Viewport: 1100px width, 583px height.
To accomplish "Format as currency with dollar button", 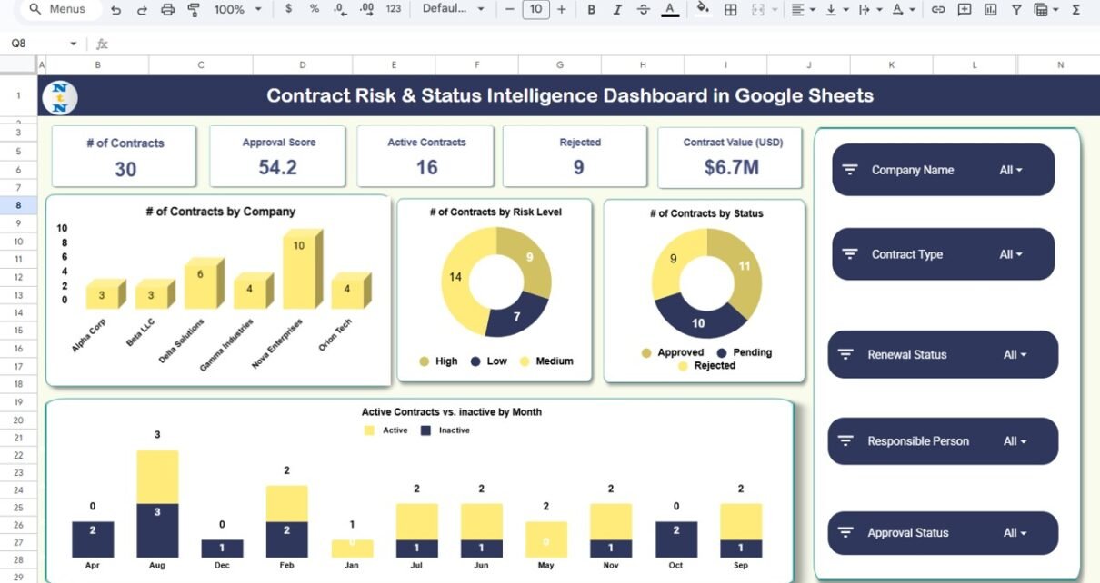I will (x=289, y=10).
